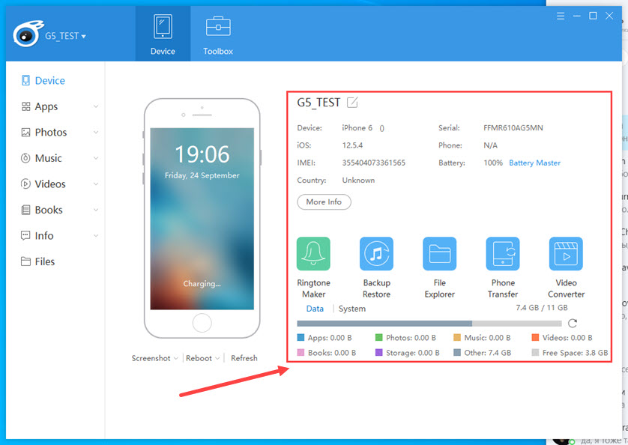Viewport: 628px width, 445px height.
Task: Click the Screenshot button label
Action: pyautogui.click(x=151, y=358)
